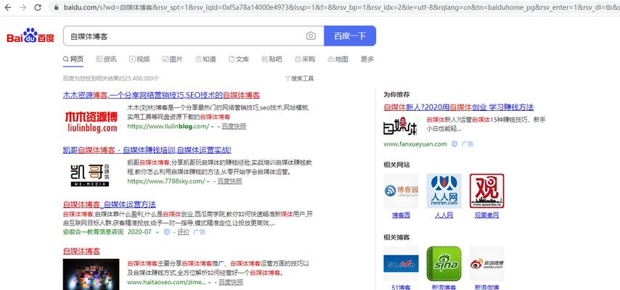The height and width of the screenshot is (290, 620).
Task: Open the 更多 search categories menu
Action: (367, 59)
